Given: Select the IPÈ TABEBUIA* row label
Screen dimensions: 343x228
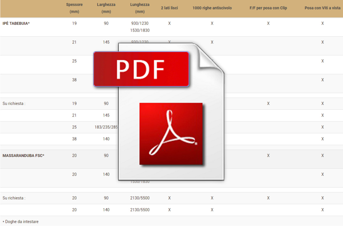Looking at the screenshot, I should (x=16, y=23).
